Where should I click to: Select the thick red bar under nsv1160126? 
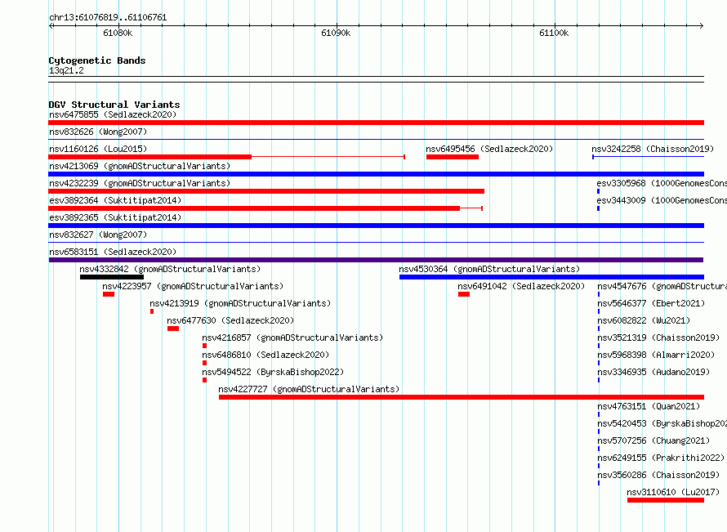149,157
